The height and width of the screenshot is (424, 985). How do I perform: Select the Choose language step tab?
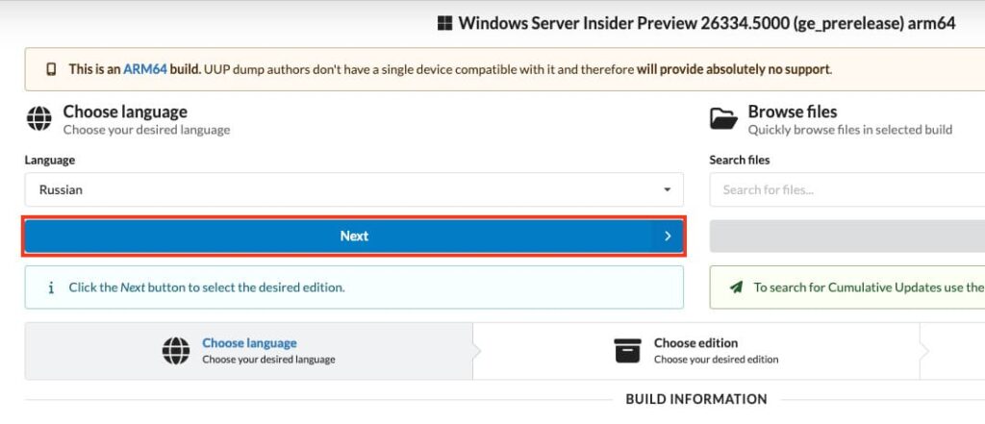tap(249, 351)
